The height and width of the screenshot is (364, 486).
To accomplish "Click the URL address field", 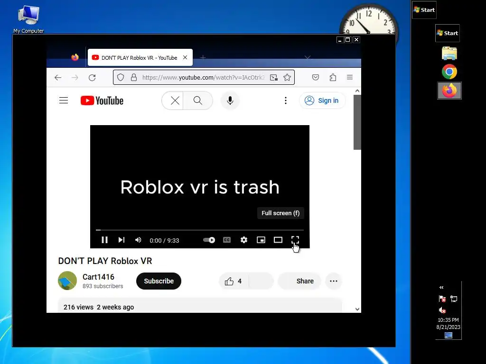I will point(203,77).
